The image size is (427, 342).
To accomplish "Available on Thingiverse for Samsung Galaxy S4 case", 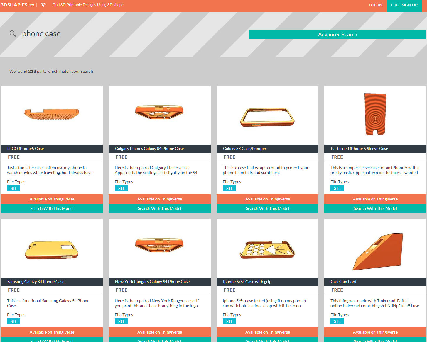I will point(52,332).
